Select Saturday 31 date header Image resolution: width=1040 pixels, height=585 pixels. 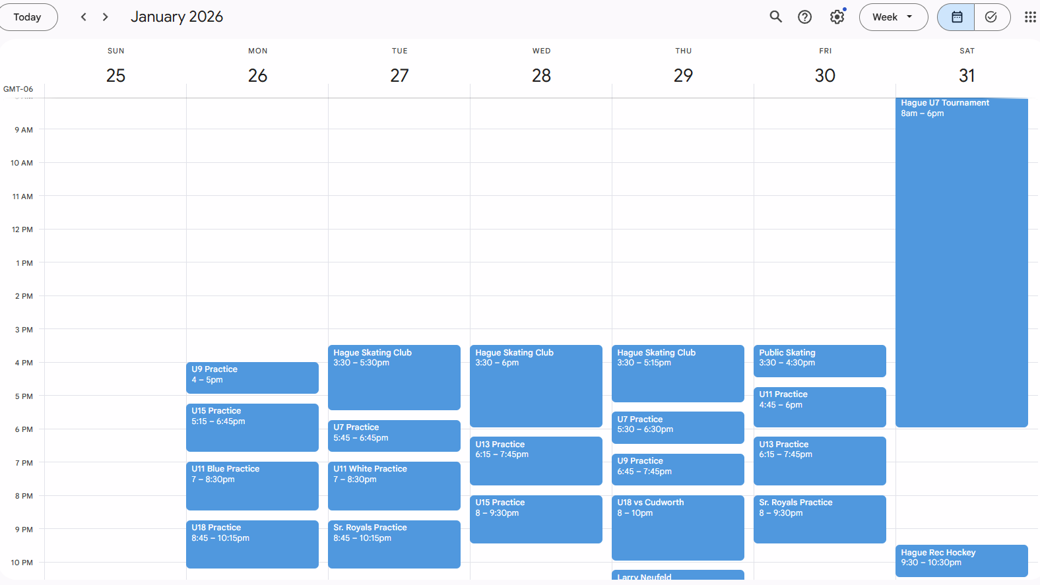coord(966,75)
